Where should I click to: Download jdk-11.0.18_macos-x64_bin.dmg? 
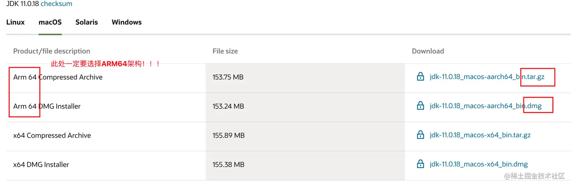478,164
